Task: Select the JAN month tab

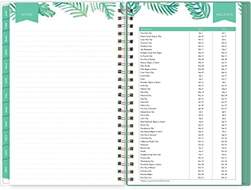Action: [x=6, y=13]
